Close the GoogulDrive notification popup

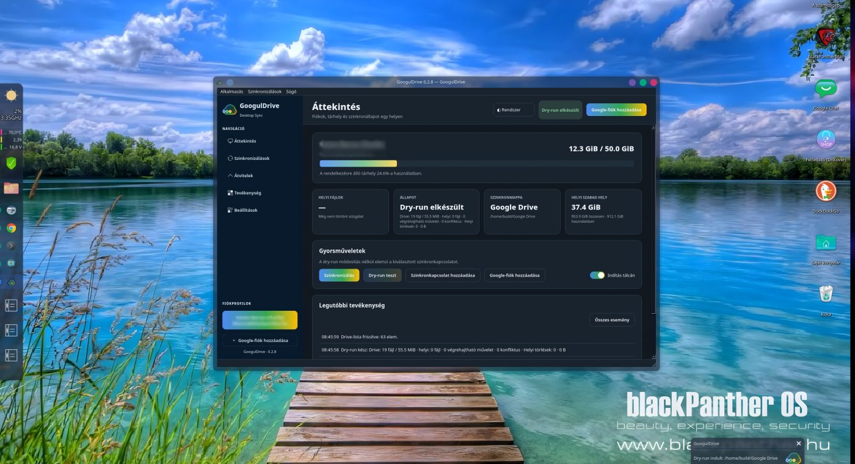[x=798, y=443]
